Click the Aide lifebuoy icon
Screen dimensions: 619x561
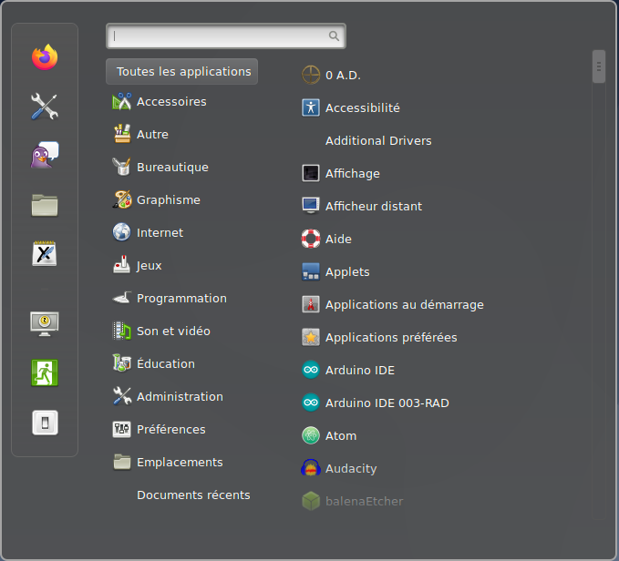click(x=311, y=239)
